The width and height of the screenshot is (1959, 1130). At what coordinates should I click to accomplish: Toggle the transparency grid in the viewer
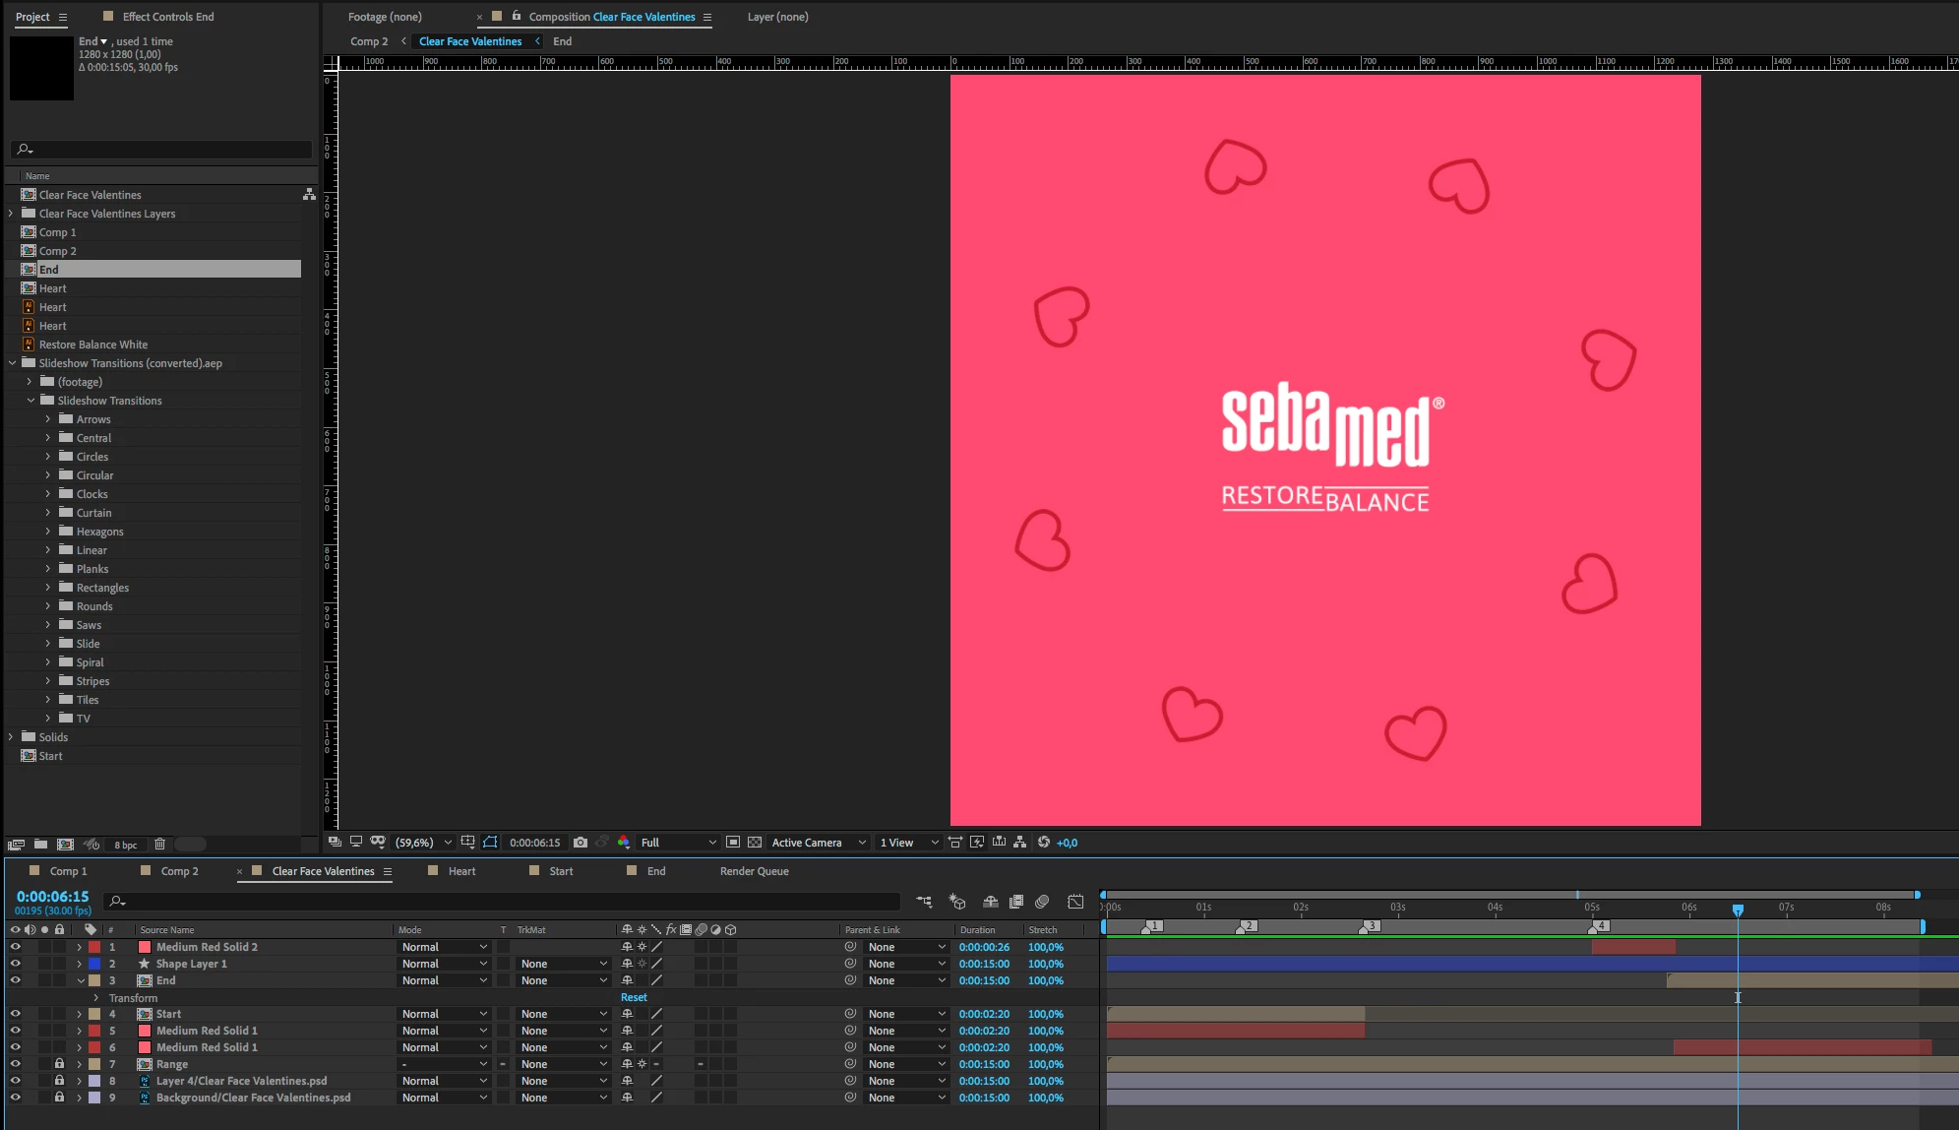pyautogui.click(x=755, y=843)
